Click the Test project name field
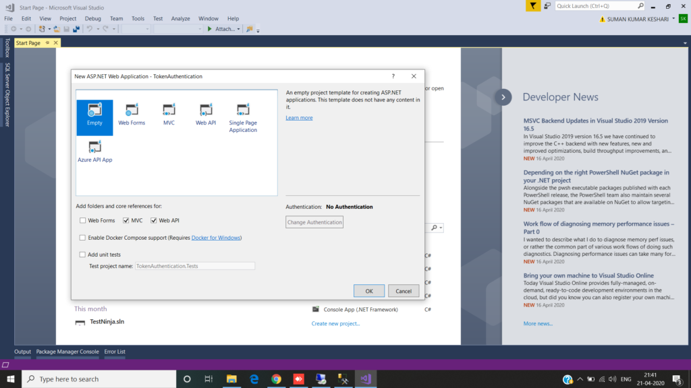Image resolution: width=691 pixels, height=388 pixels. pos(195,265)
